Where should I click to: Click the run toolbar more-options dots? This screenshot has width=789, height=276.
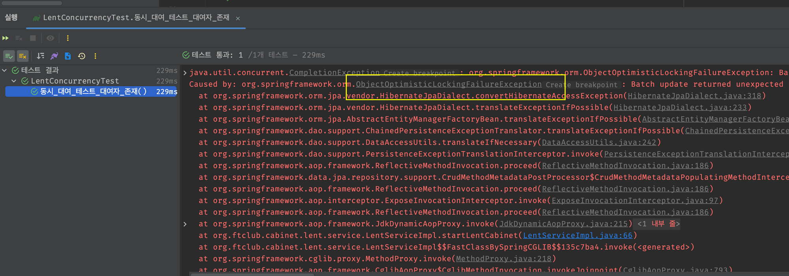pos(68,38)
